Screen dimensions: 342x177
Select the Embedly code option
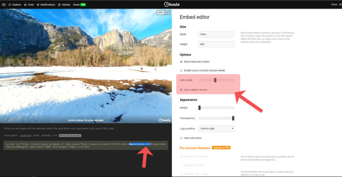pyautogui.click(x=46, y=135)
